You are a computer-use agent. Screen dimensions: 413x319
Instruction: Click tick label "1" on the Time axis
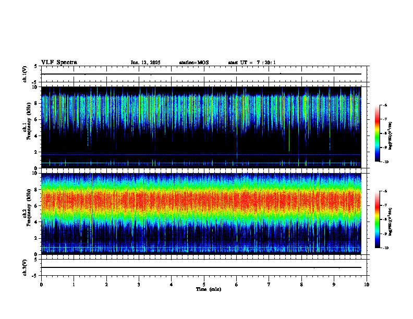74,285
